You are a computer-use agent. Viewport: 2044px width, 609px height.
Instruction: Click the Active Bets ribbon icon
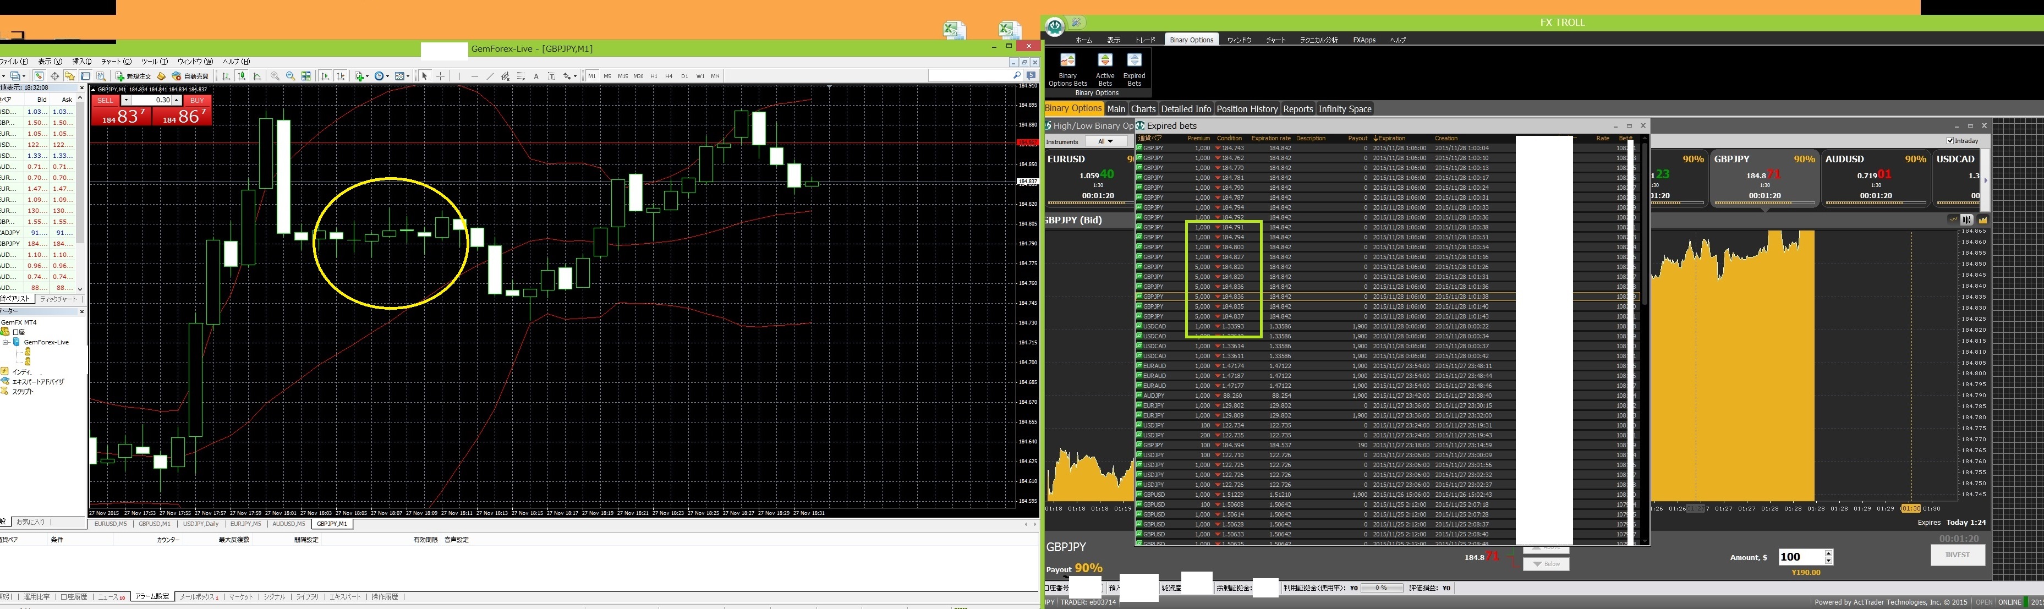pyautogui.click(x=1104, y=70)
